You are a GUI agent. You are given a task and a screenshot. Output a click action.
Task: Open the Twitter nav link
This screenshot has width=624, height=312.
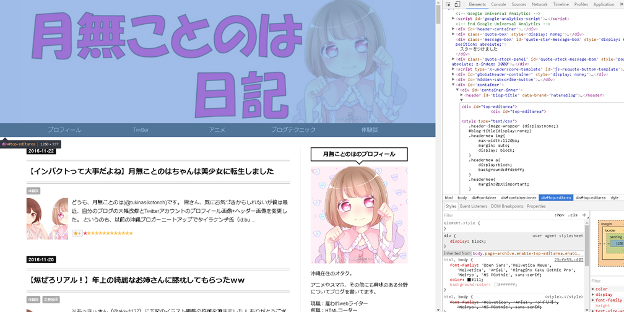(141, 130)
